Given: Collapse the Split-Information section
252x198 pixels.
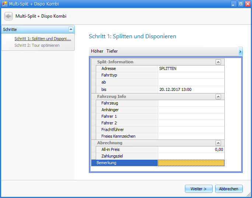Looking at the screenshot, I should click(x=218, y=62).
